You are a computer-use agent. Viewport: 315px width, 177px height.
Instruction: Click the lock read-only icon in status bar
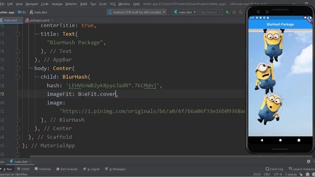[301, 175]
